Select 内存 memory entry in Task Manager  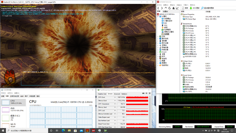point(13,109)
